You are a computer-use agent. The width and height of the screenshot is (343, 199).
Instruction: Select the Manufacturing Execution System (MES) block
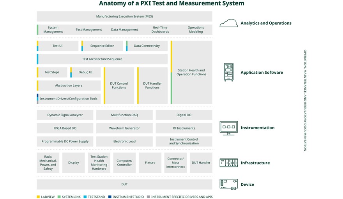124,16
